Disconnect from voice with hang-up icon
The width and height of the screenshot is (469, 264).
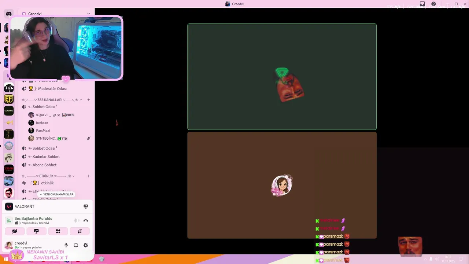(86, 220)
